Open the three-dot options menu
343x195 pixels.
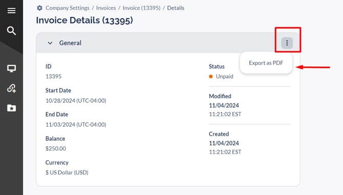tap(287, 43)
